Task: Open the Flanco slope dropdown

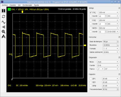Action: [x=100, y=69]
